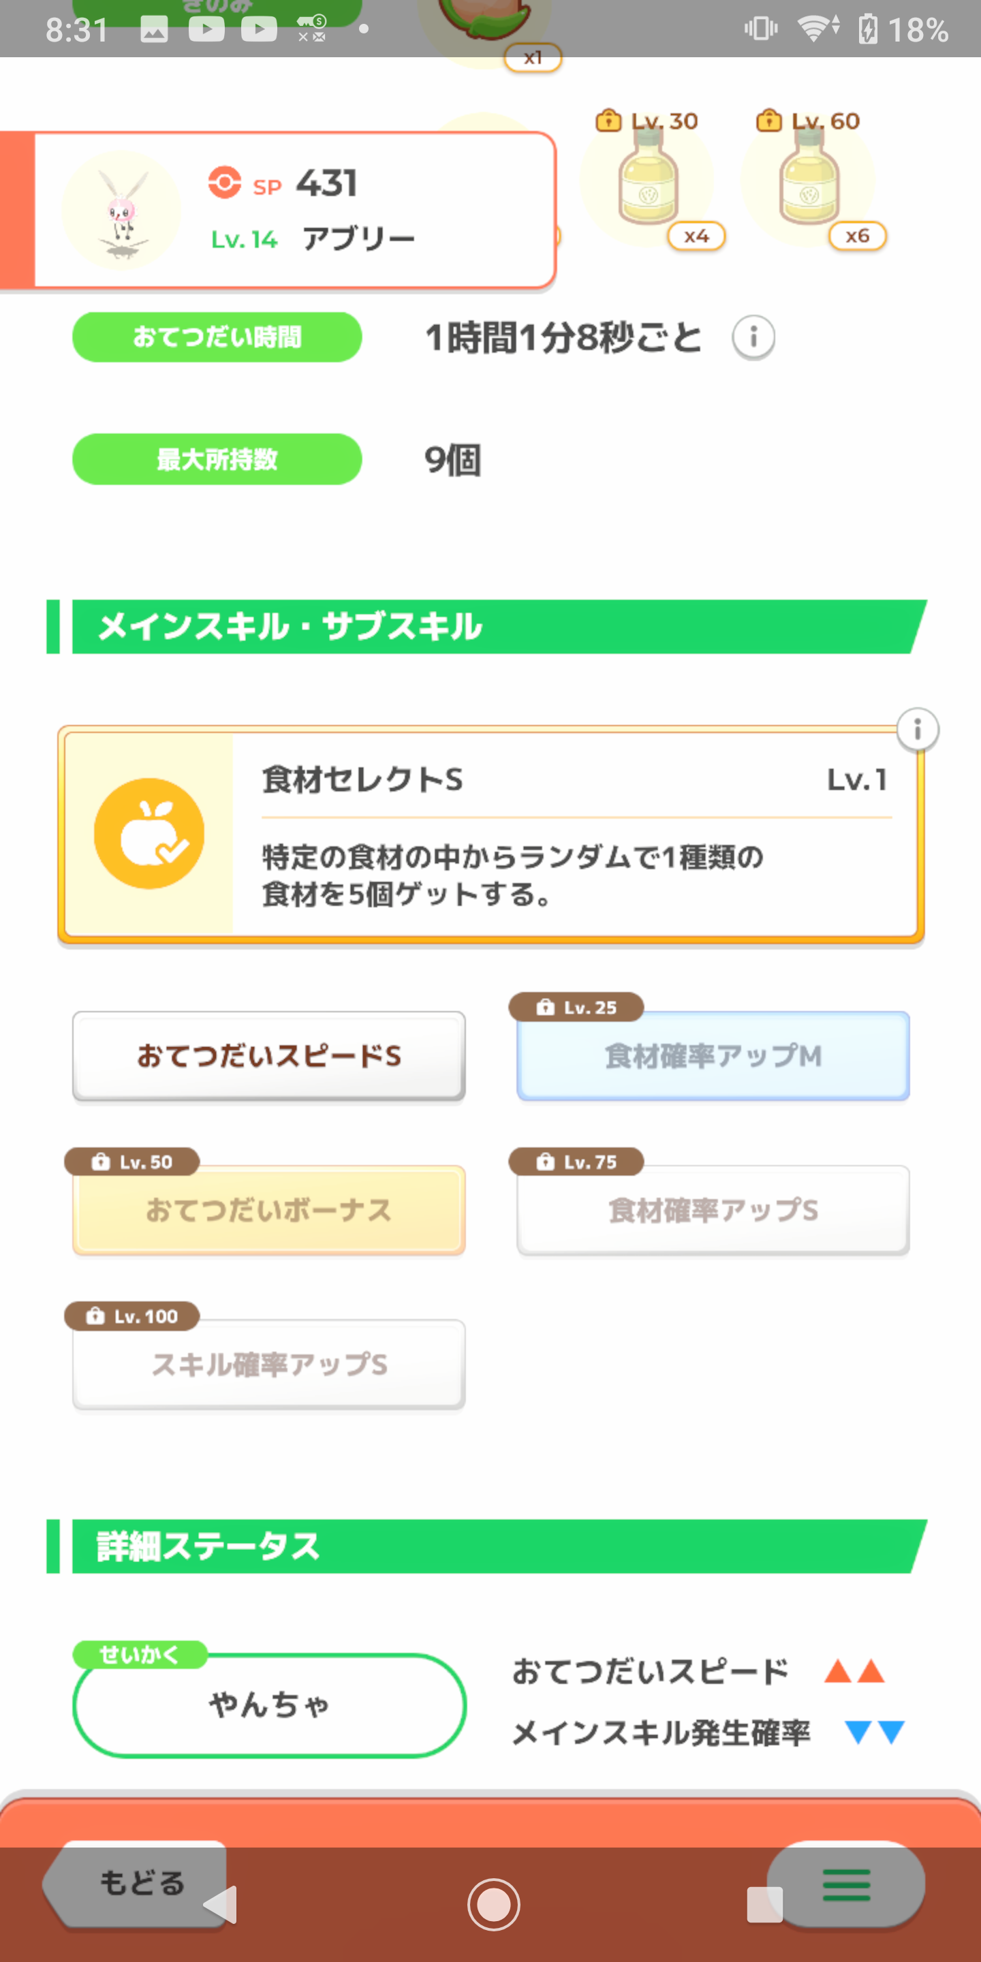Tap the メインスキル・サブスキル section header
Image resolution: width=981 pixels, height=1962 pixels.
pyautogui.click(x=488, y=626)
